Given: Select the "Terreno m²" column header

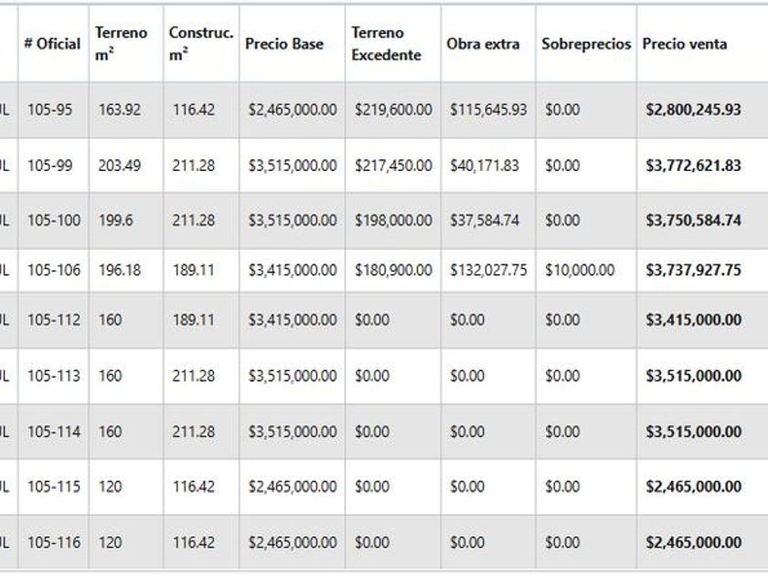Looking at the screenshot, I should coord(121,43).
